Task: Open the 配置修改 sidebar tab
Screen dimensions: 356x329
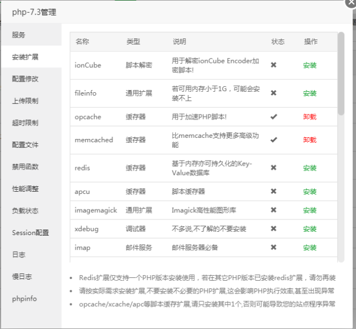Action: tap(31, 79)
